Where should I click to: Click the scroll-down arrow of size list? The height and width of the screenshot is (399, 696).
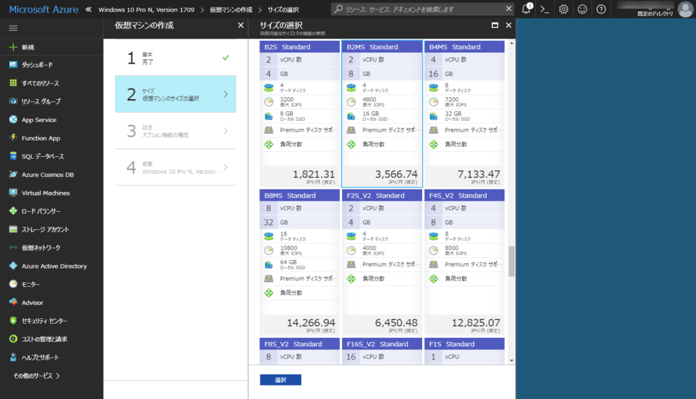click(x=511, y=360)
